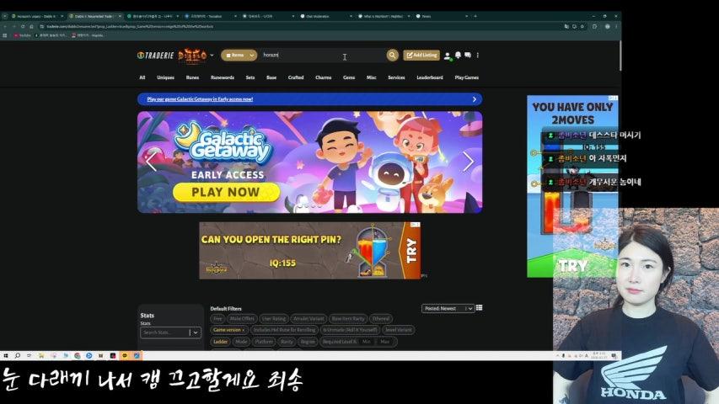Click the Galactic Getaway early access link
Viewport: 719px width, 404px height.
(x=200, y=99)
